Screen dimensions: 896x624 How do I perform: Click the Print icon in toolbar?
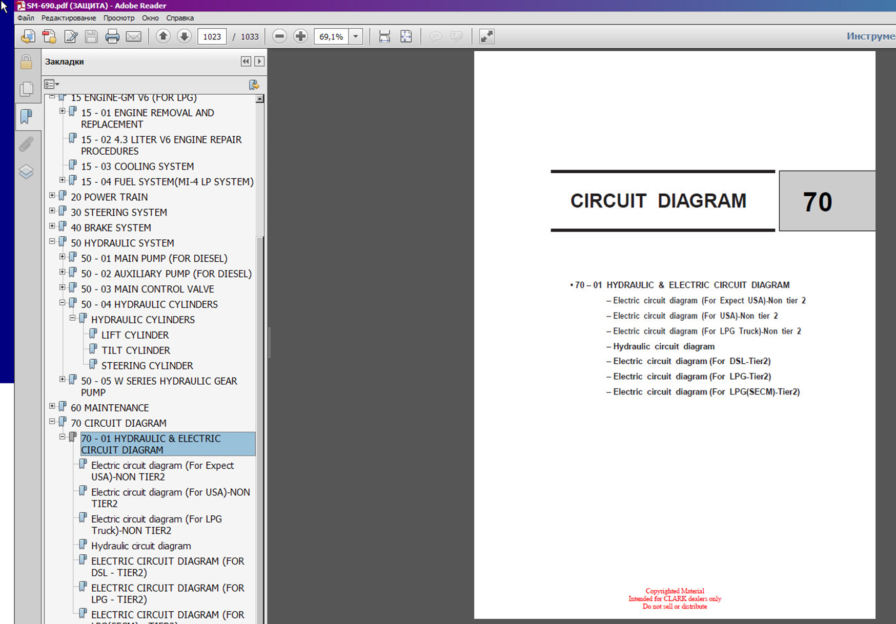pyautogui.click(x=112, y=36)
